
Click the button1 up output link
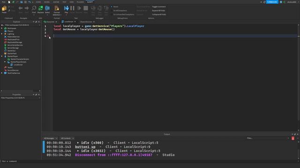click(85, 147)
